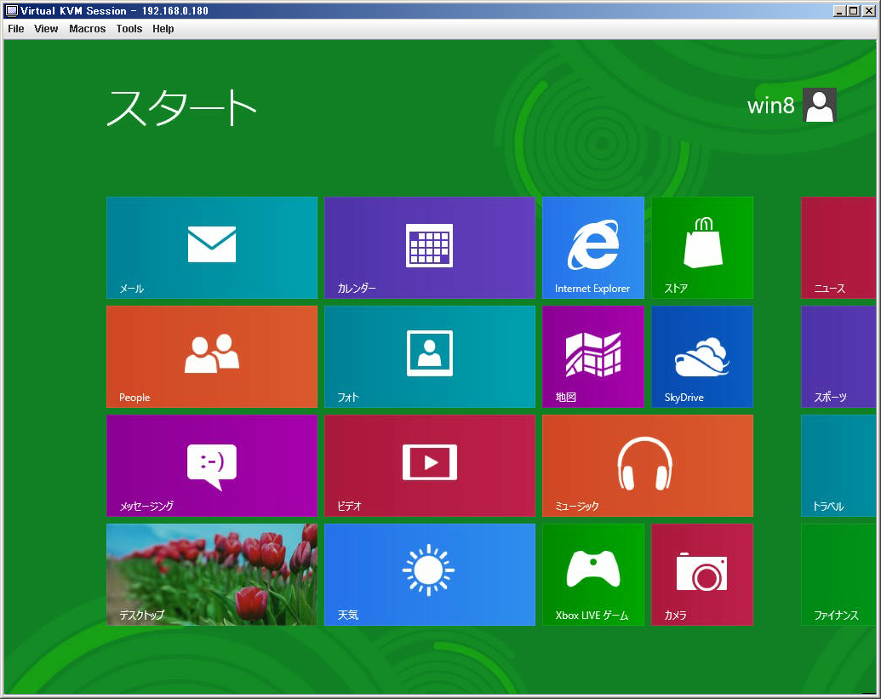
Task: Open the メール (Mail) tile
Action: pyautogui.click(x=211, y=247)
